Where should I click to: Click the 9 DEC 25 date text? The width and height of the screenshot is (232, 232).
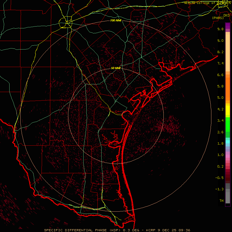coord(168,230)
